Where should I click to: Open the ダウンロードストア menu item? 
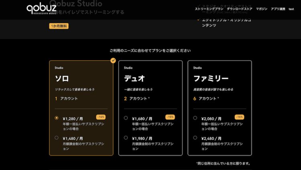tap(240, 9)
